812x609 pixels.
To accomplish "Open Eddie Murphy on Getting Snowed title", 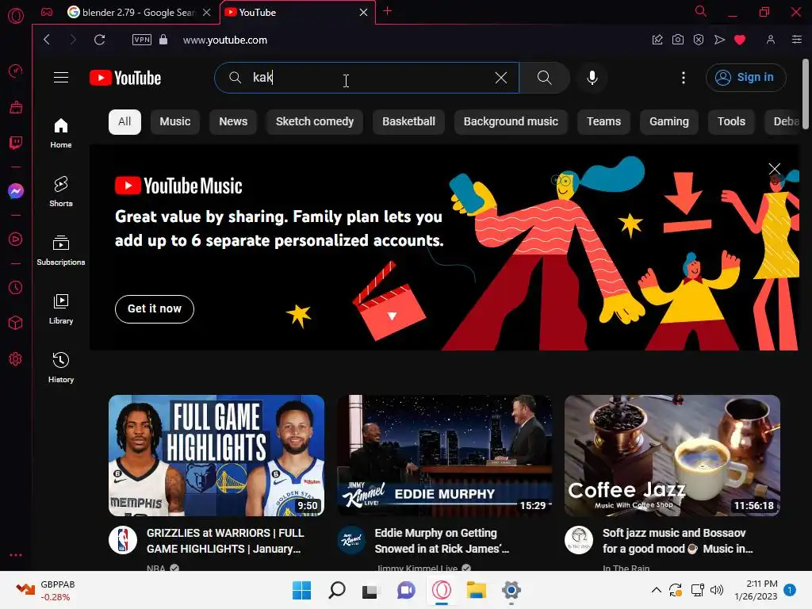I will (442, 541).
